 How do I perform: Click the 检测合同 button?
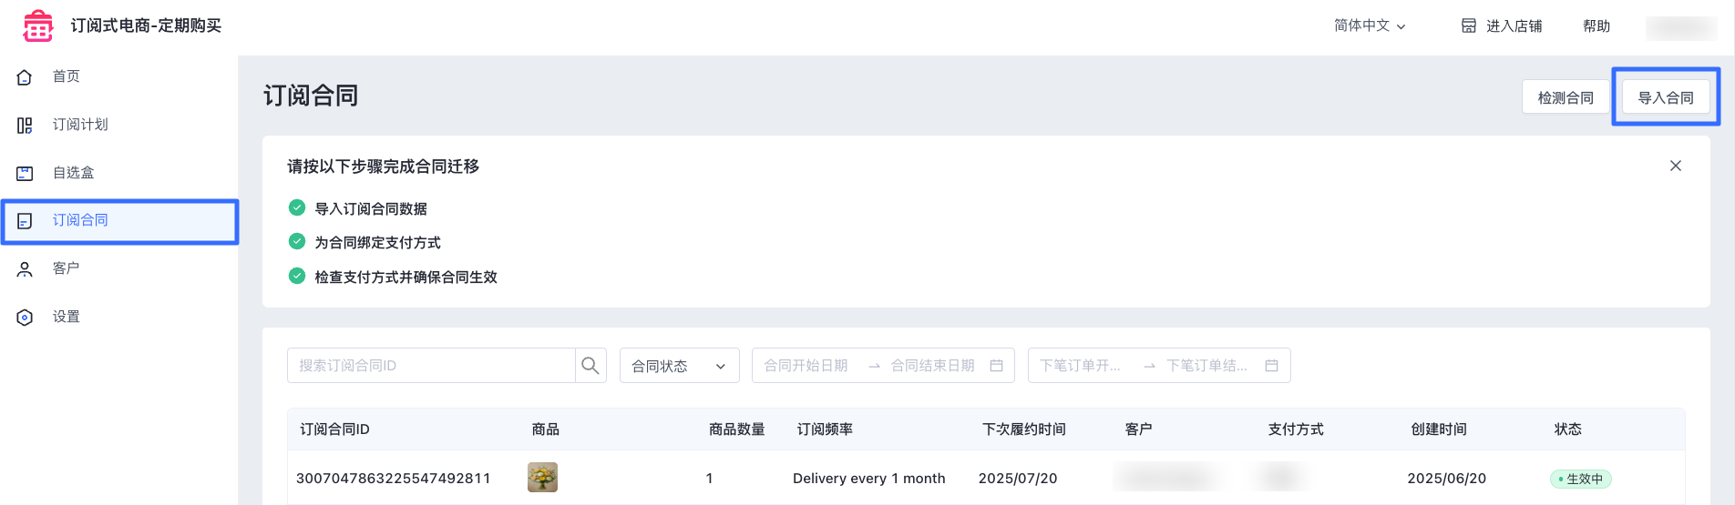pyautogui.click(x=1566, y=97)
